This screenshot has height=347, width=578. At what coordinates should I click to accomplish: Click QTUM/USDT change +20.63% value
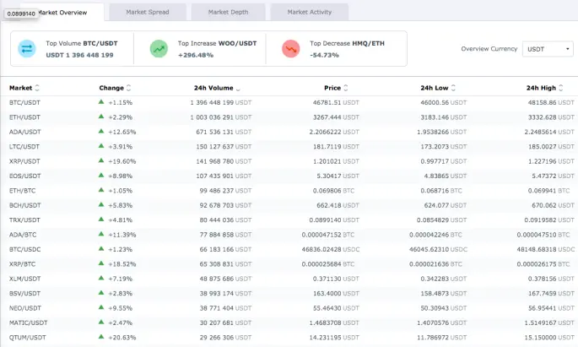tap(122, 338)
